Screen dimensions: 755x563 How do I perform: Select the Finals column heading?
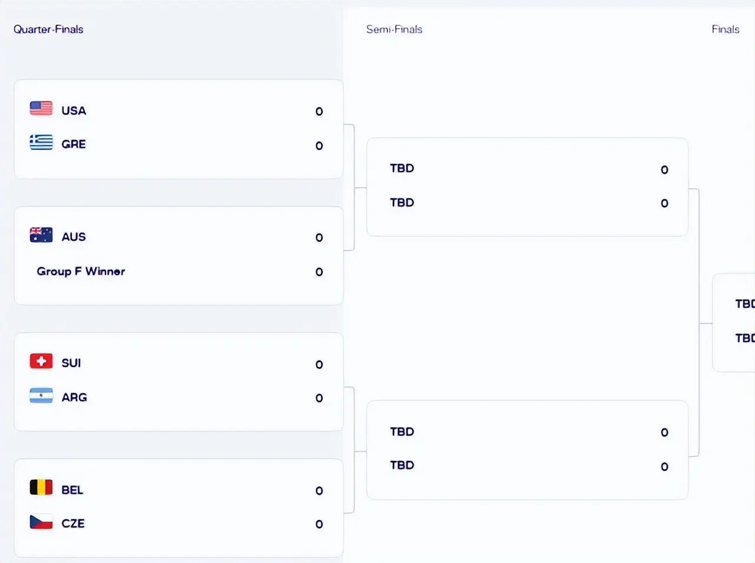pyautogui.click(x=725, y=30)
